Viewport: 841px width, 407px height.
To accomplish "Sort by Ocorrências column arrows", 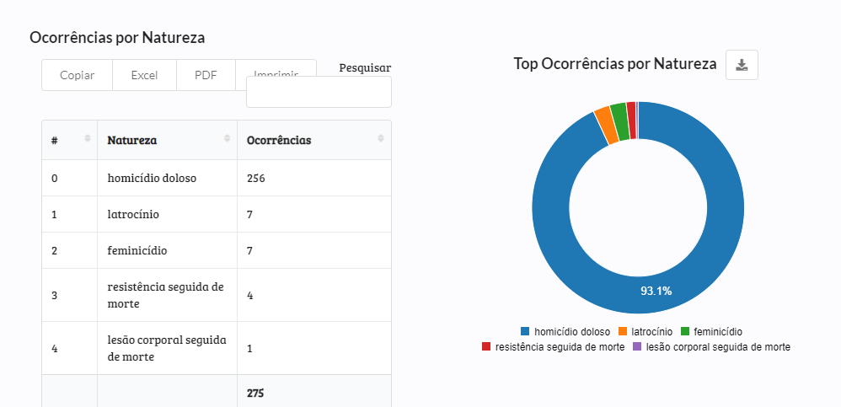I will coord(382,139).
